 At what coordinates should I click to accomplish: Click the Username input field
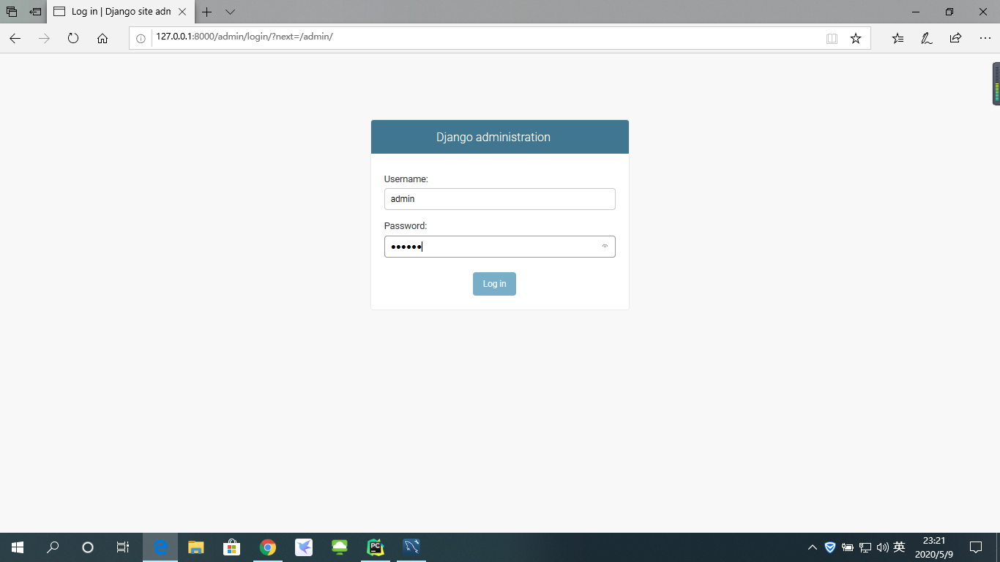point(499,199)
